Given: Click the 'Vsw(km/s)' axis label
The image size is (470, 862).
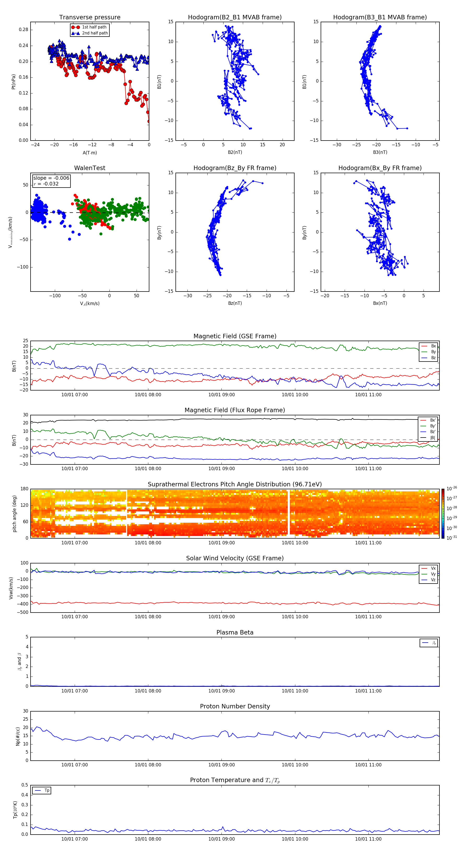Looking at the screenshot, I should coord(11,588).
